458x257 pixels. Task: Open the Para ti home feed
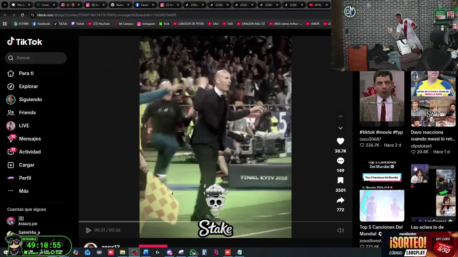[x=21, y=73]
